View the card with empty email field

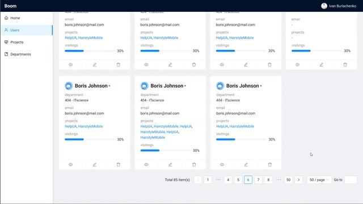(297, 65)
